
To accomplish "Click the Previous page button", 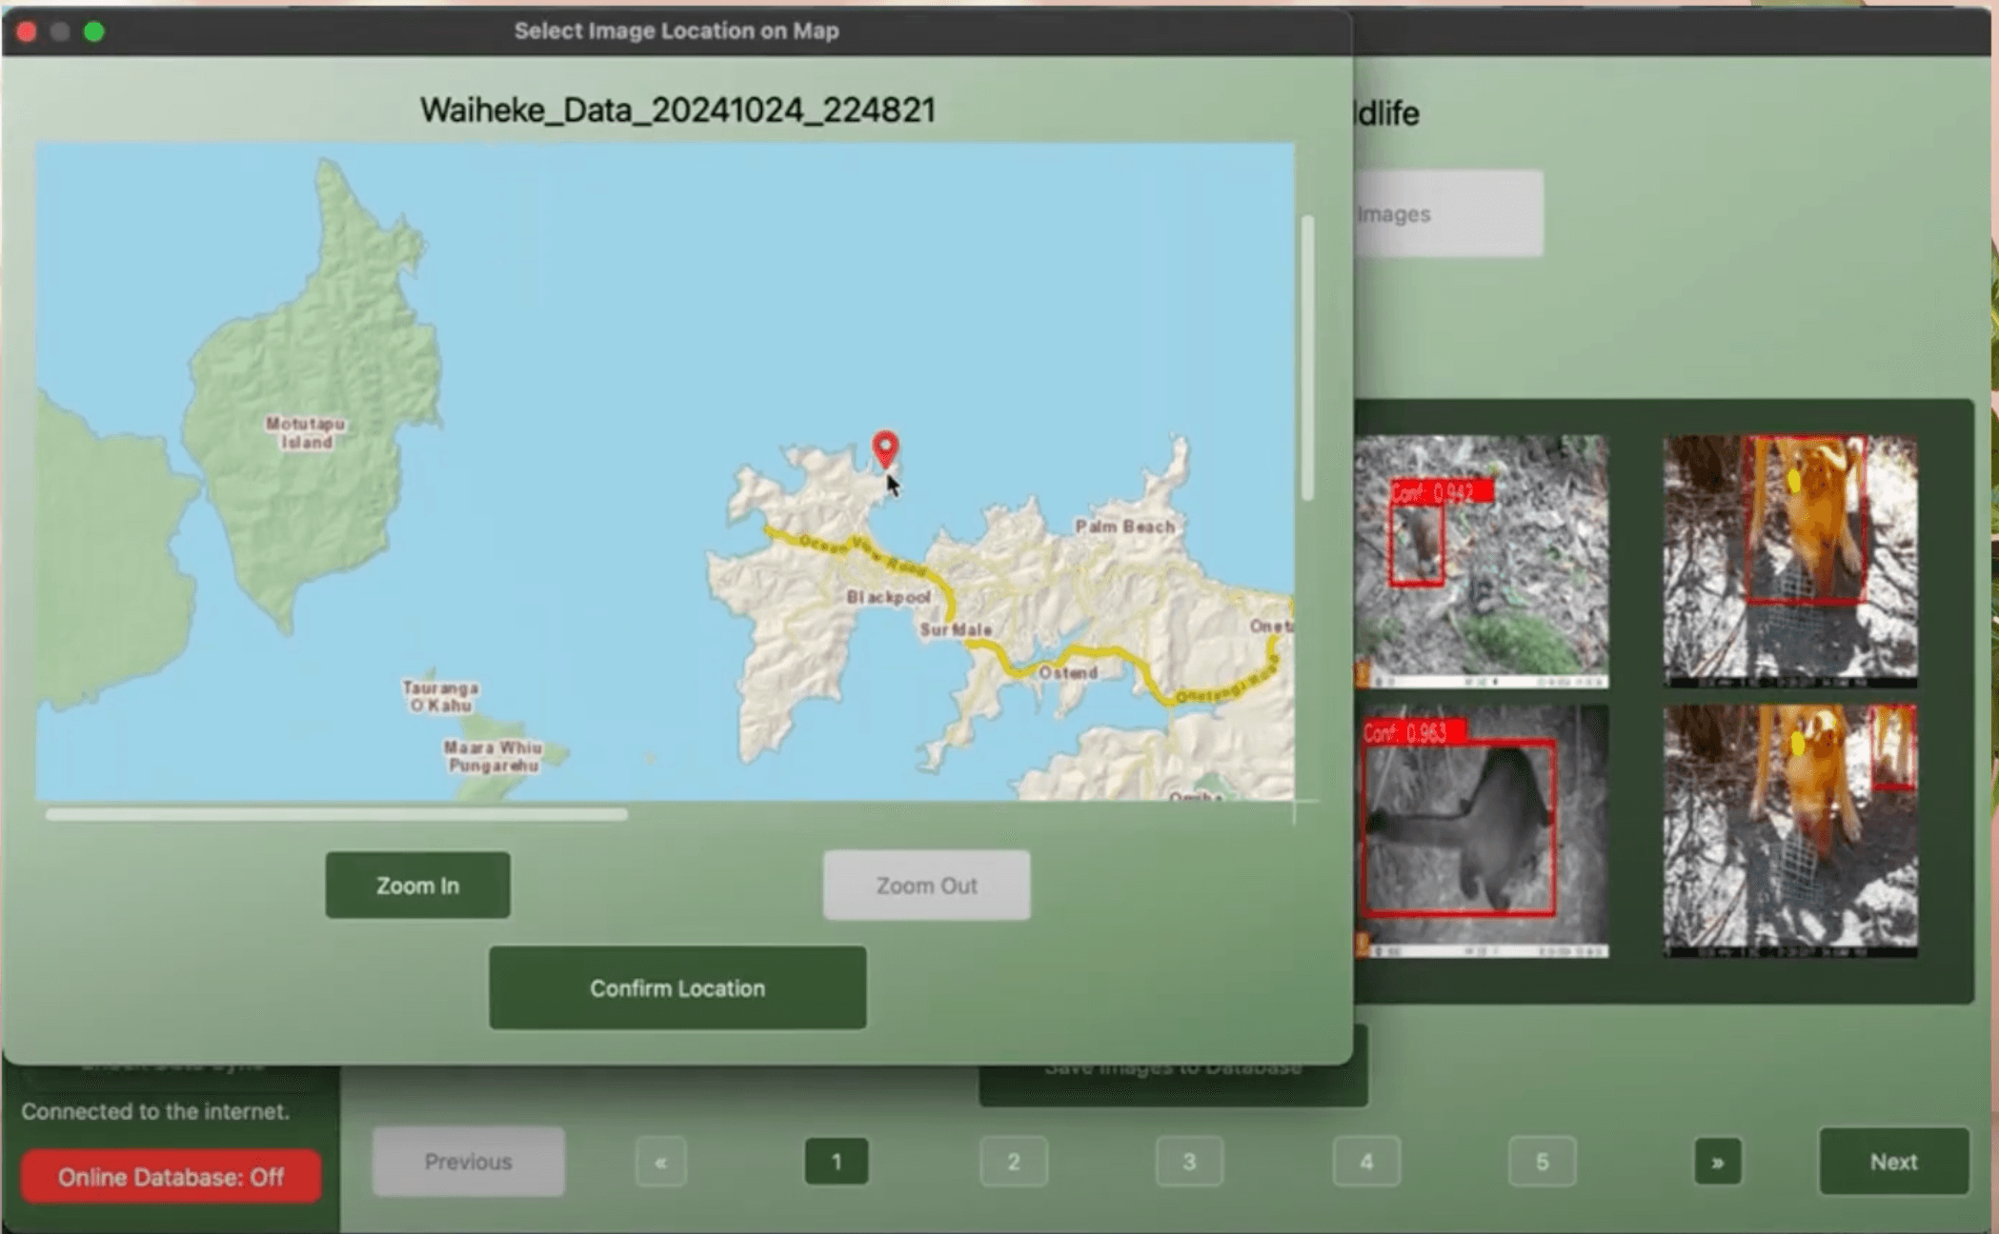I will [468, 1162].
